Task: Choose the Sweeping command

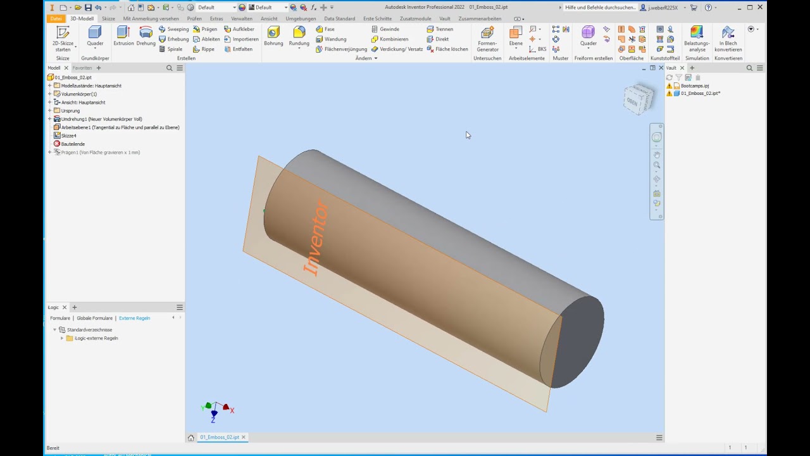Action: tap(173, 29)
